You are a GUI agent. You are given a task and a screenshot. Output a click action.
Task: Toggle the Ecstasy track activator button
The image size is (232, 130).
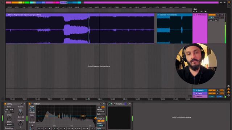pyautogui.click(x=212, y=15)
